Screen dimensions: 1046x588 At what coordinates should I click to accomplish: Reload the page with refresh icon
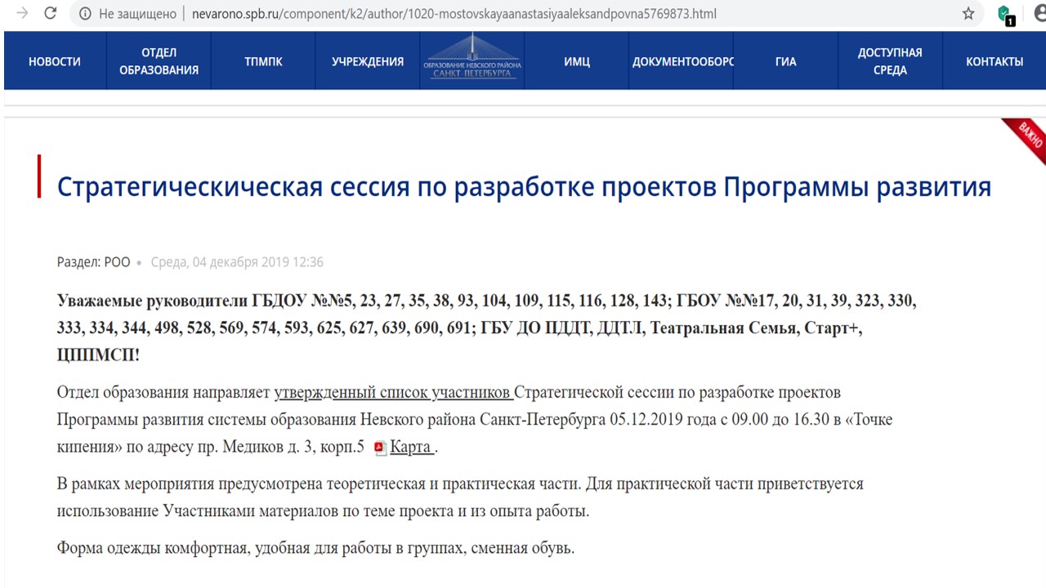(51, 14)
